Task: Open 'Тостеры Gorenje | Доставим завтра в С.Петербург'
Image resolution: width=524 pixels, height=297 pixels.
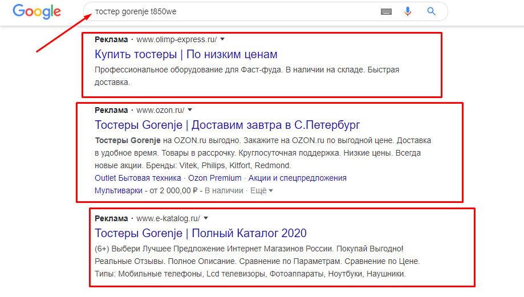Action: (x=228, y=125)
